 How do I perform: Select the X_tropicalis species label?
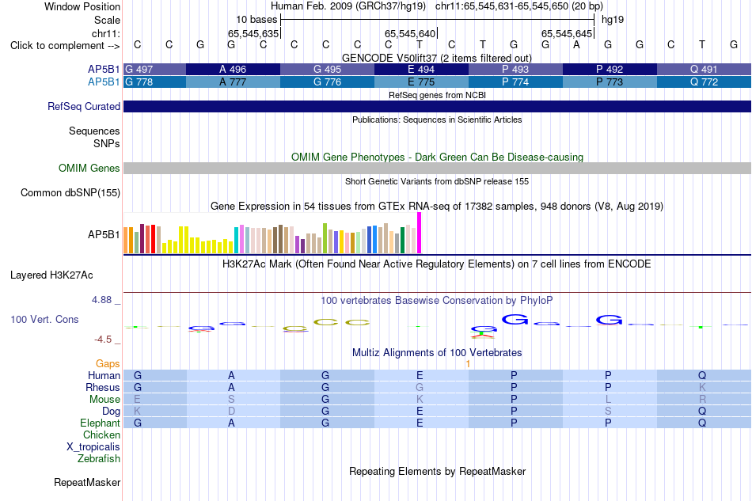(93, 447)
